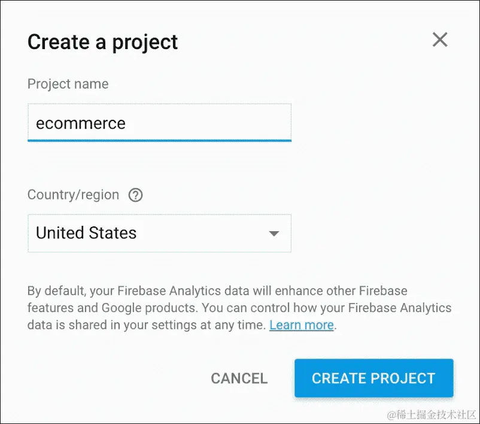The height and width of the screenshot is (424, 480).
Task: Select the Project name label
Action: click(x=68, y=84)
